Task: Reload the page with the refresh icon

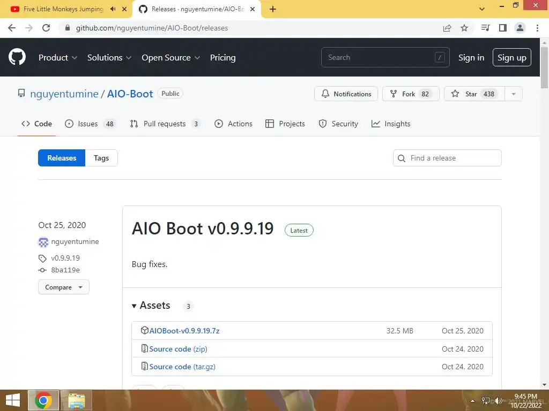Action: click(x=46, y=28)
